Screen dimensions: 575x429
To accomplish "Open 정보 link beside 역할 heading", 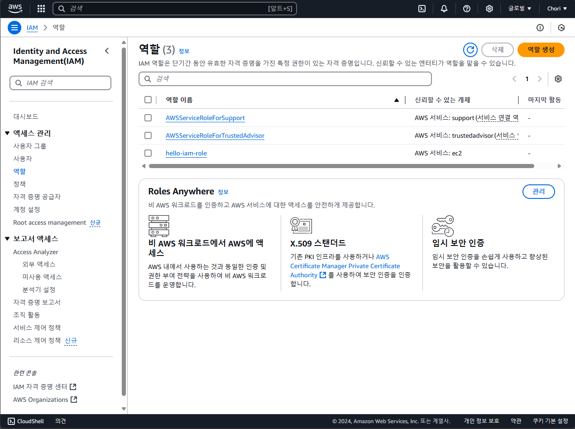I will (x=184, y=51).
